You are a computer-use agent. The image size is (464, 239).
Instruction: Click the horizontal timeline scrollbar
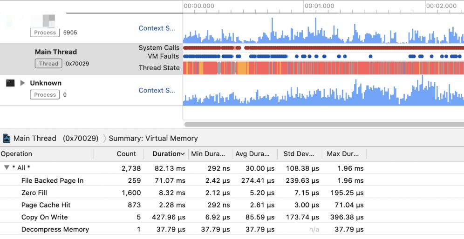(324, 124)
